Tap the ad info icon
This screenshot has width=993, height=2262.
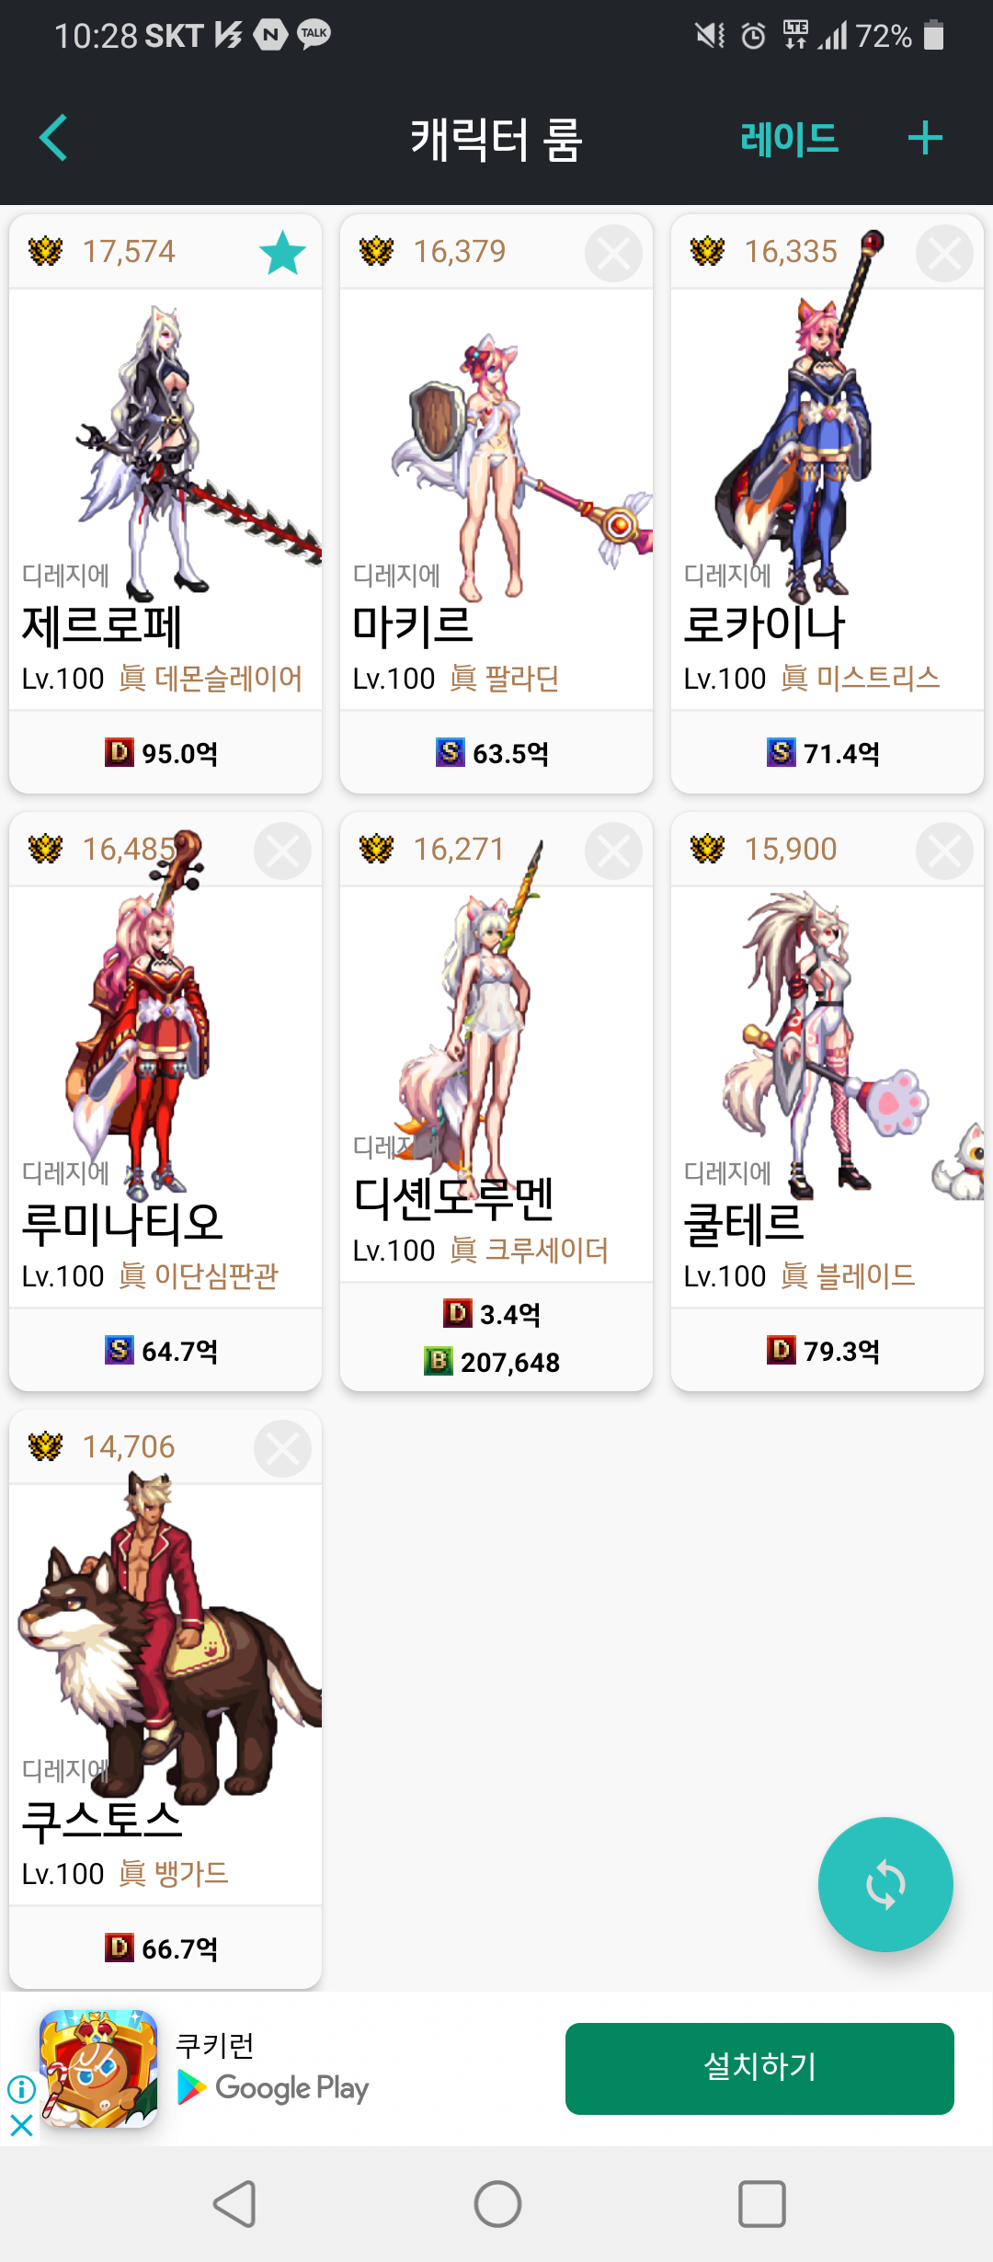(21, 2089)
